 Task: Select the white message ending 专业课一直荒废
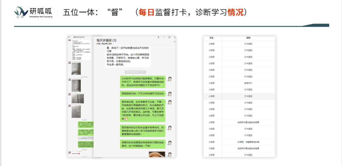pos(128,56)
